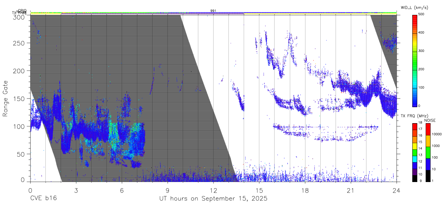Viewport: 446px width, 206px height.
Task: Click the "6" UT hour axis tick
Action: coord(122,190)
